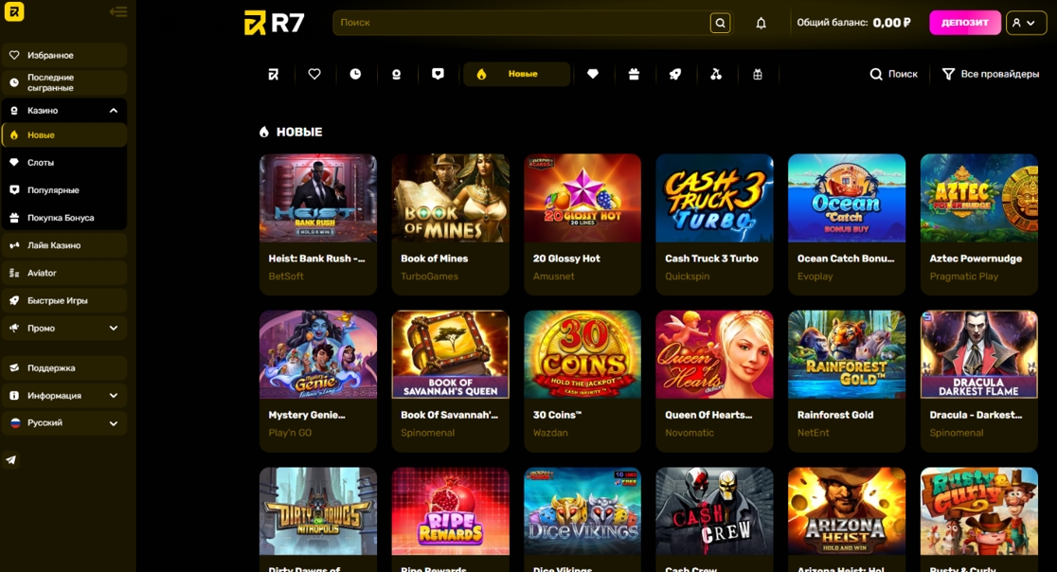Select Слоты in the sidebar
The image size is (1057, 572).
point(64,162)
